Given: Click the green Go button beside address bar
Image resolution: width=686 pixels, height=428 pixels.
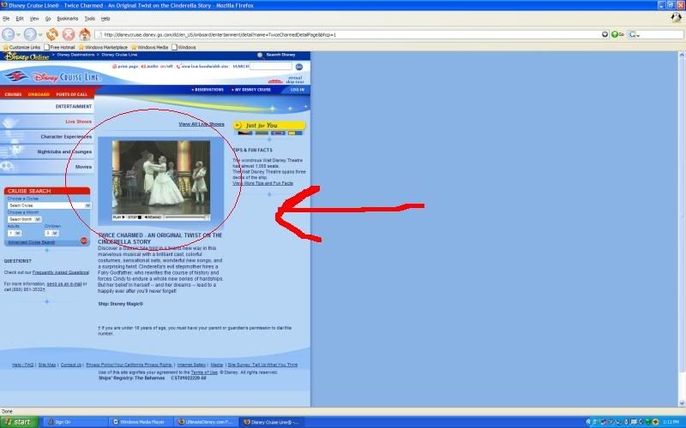Looking at the screenshot, I should pos(617,34).
